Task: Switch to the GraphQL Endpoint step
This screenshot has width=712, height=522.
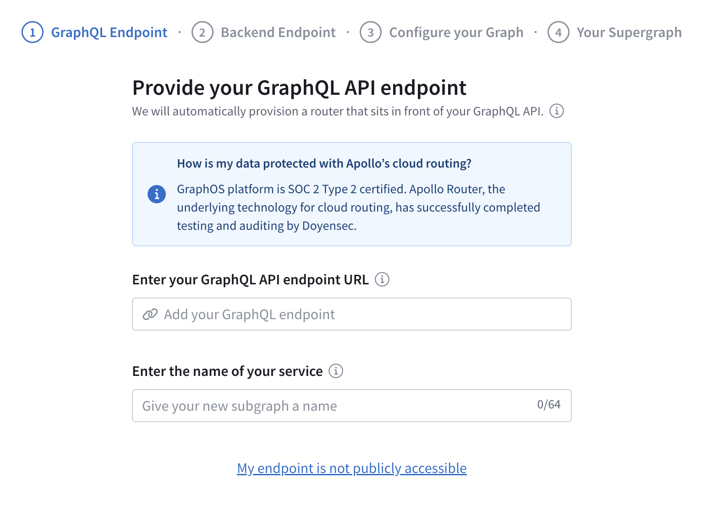Action: 109,32
